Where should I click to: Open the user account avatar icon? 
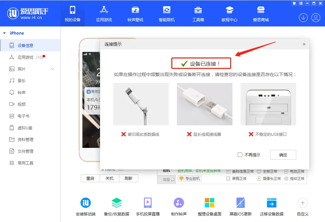[316, 18]
